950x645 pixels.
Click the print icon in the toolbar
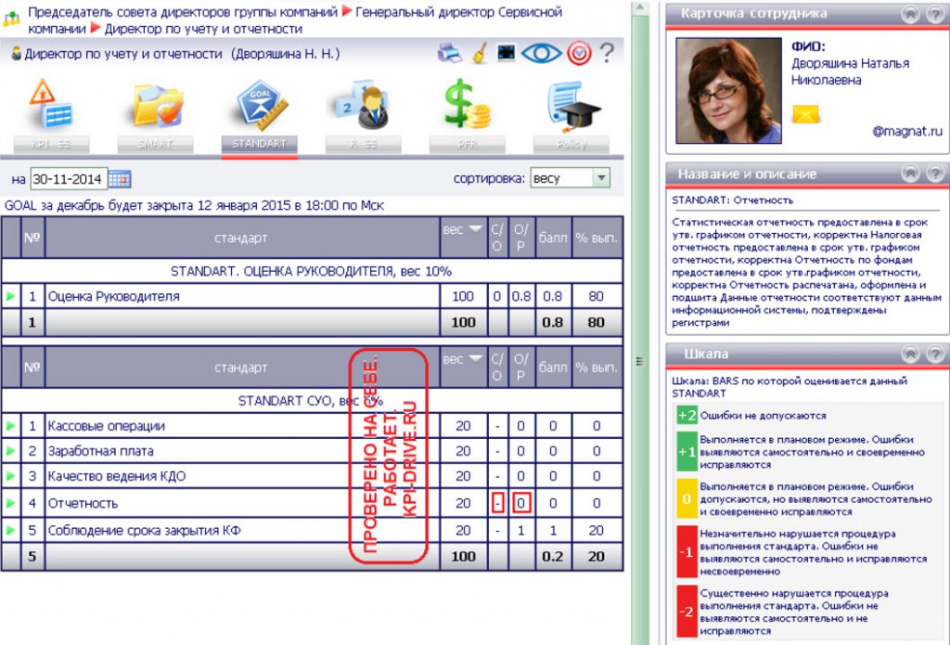(450, 54)
